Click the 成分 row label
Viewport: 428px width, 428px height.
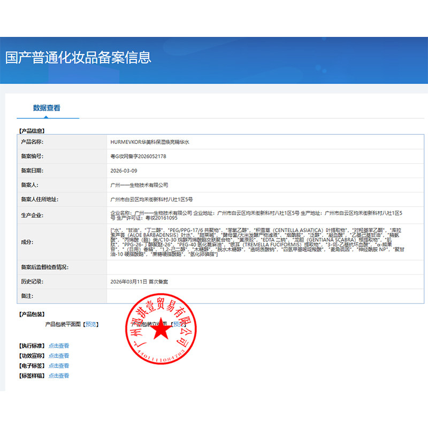point(27,242)
